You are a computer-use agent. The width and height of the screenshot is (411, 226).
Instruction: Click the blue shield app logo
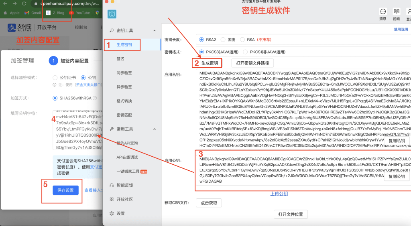point(112,14)
